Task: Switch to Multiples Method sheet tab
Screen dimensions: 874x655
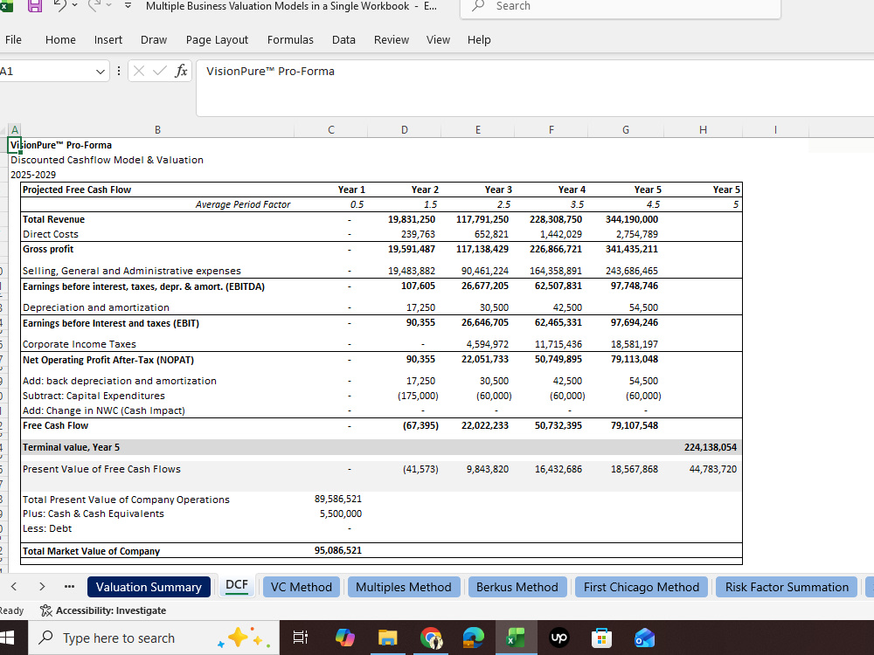Action: 404,587
